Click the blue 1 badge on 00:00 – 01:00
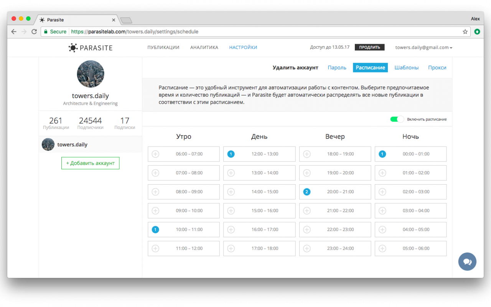Screen dimensions: 491x307 click(382, 154)
